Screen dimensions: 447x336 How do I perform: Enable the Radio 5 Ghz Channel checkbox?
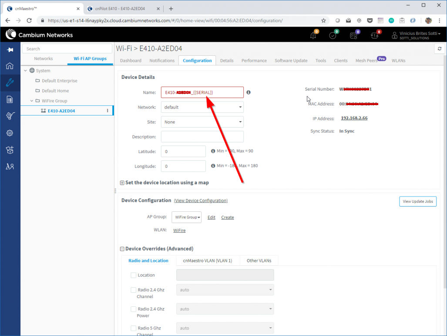tap(133, 328)
